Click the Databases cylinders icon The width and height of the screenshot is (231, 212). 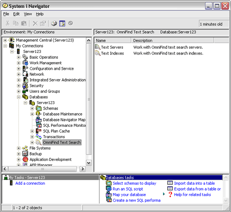pos(25,97)
